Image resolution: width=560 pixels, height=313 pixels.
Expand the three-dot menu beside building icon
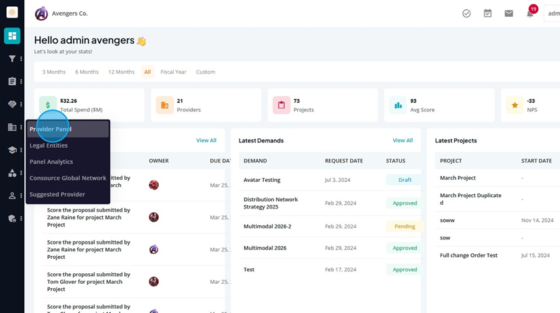point(21,127)
